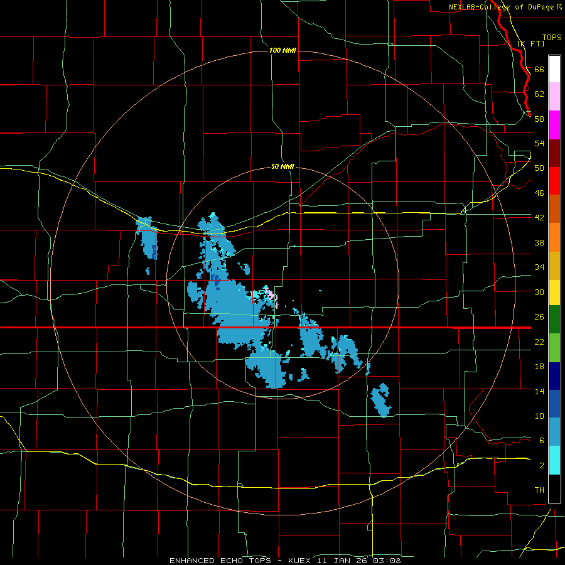Screen dimensions: 565x565
Task: Click the yellow legend swatch below 34
Action: [554, 293]
